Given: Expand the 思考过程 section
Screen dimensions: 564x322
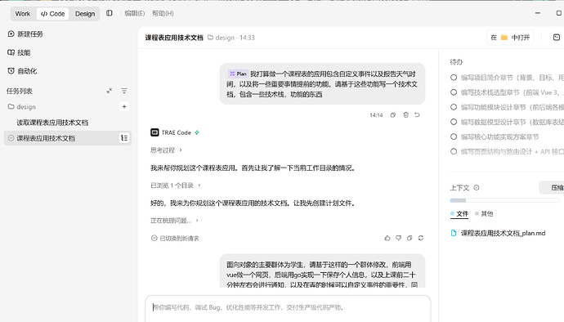Looking at the screenshot, I should pyautogui.click(x=166, y=150).
